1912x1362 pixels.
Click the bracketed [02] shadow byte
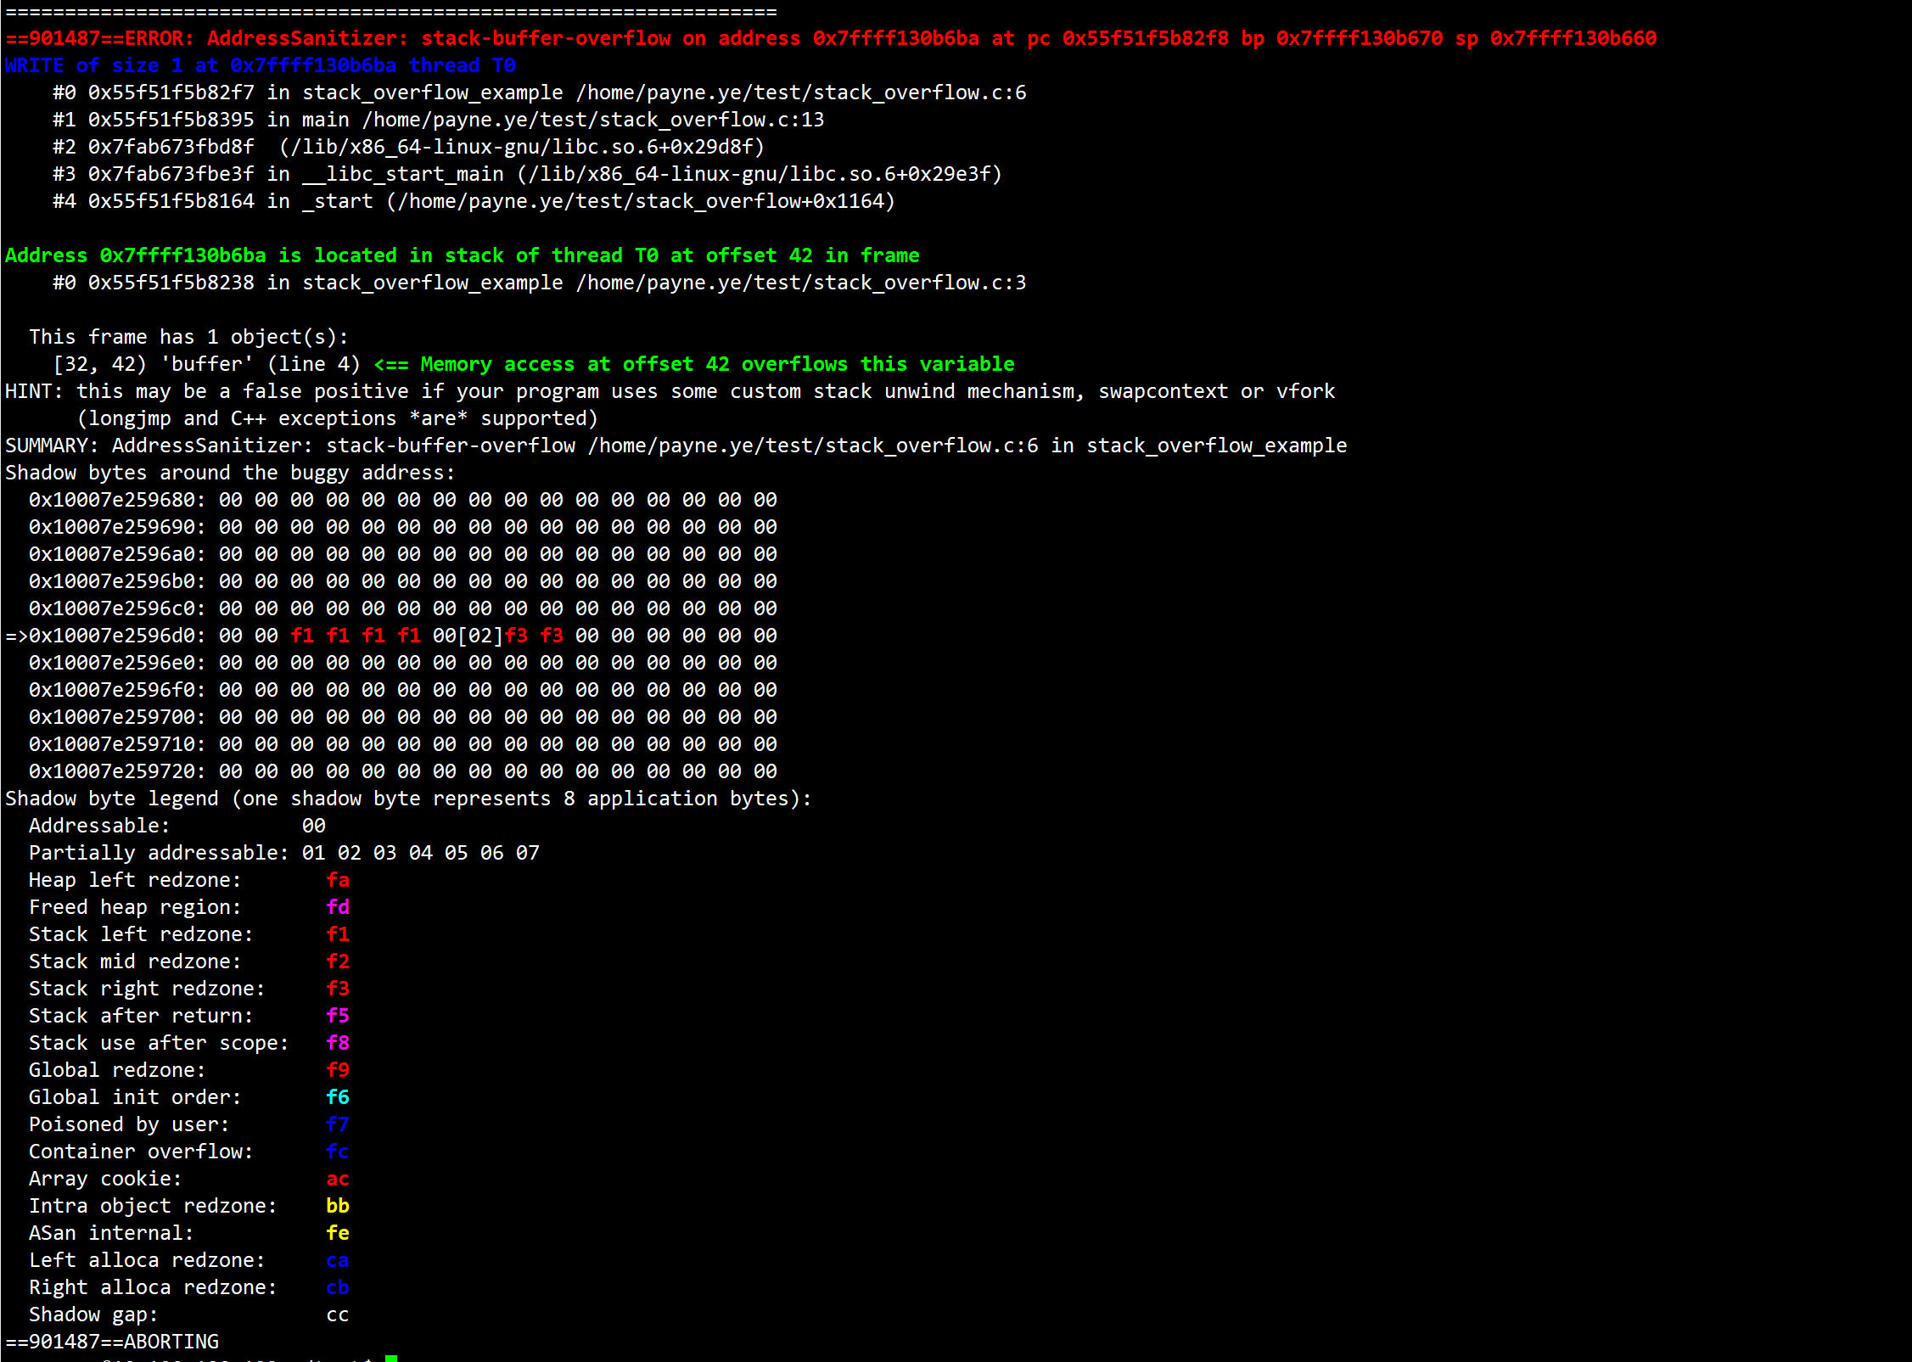480,636
